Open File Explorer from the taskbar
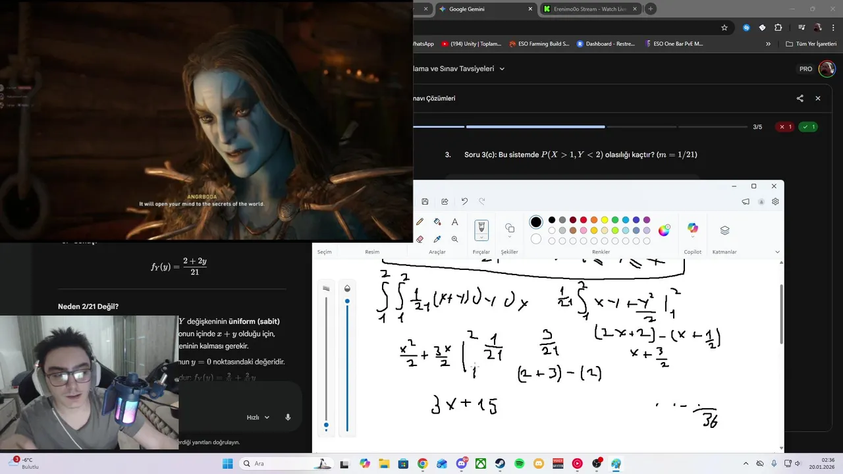 (384, 463)
